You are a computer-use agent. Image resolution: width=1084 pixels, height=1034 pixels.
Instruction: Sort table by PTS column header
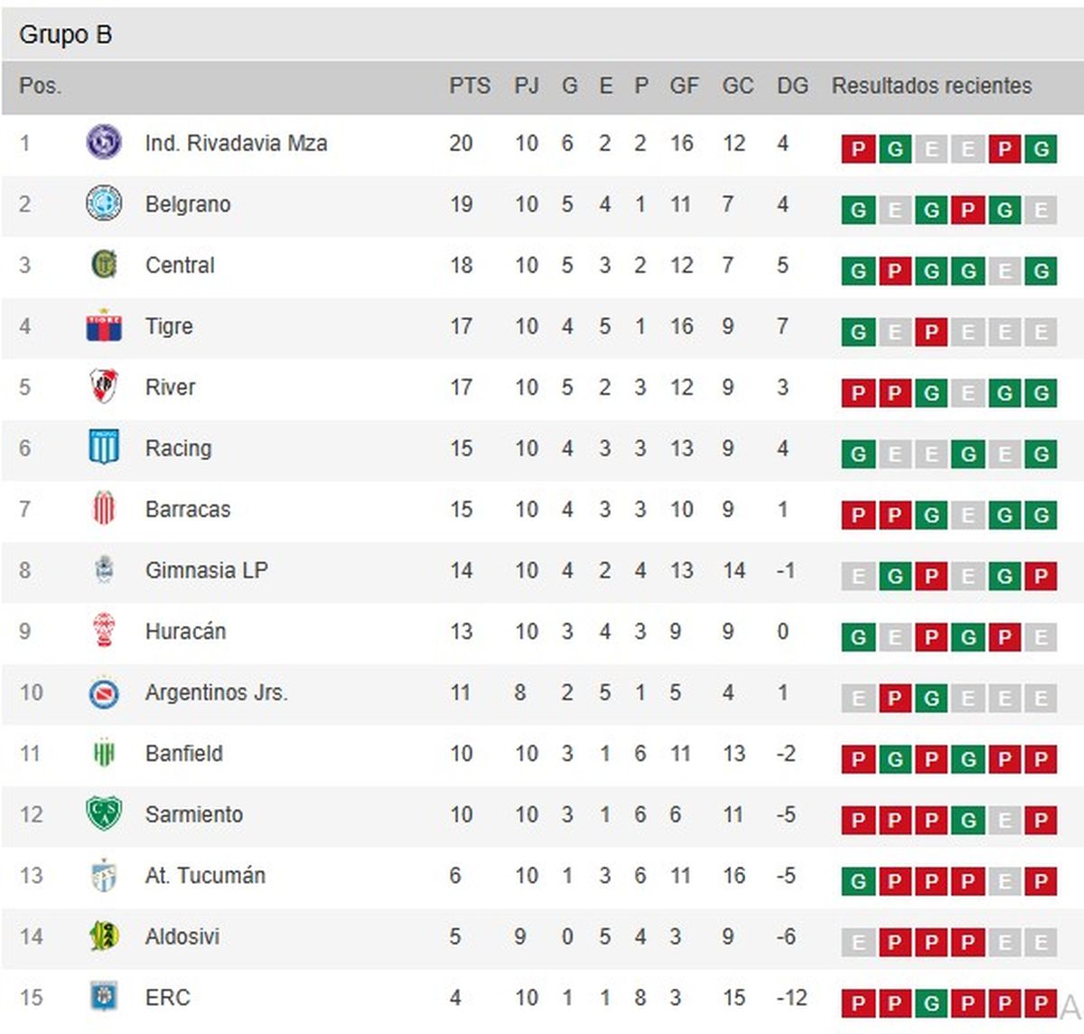point(470,86)
